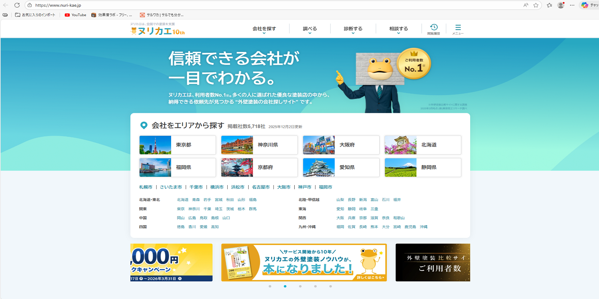Switch to the third carousel dot
599x299 pixels.
[300, 286]
